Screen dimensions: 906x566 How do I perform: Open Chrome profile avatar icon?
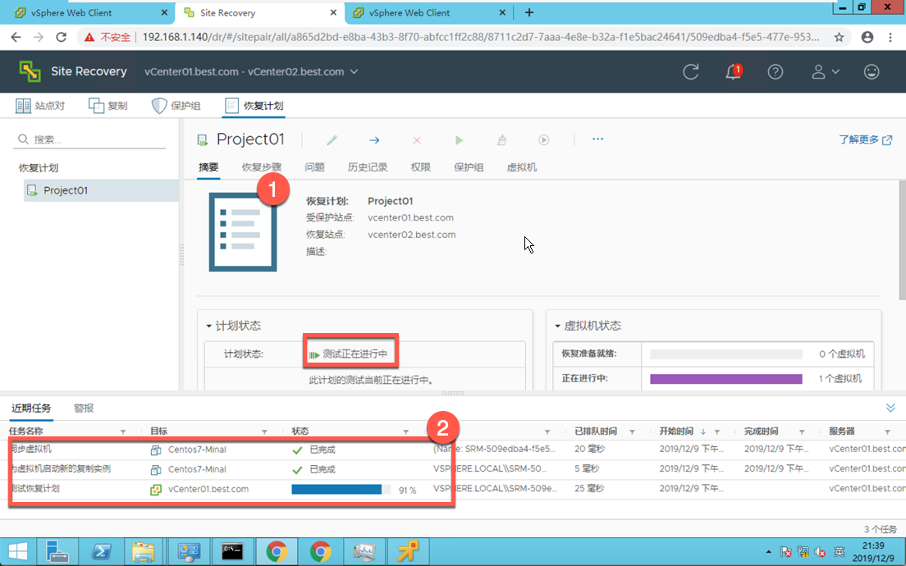click(x=867, y=37)
